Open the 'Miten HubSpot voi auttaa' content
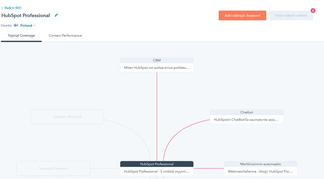 pos(156,67)
